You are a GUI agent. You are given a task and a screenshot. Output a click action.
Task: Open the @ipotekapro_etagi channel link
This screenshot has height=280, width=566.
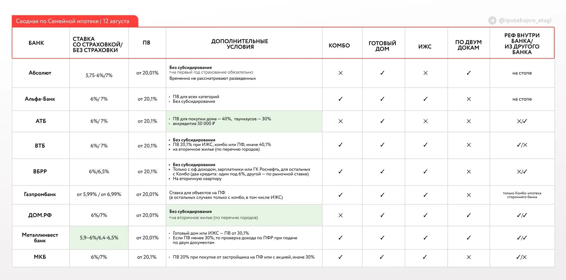(x=525, y=20)
